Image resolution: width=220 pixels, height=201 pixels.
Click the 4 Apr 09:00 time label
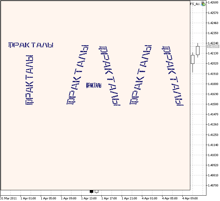pos(190,198)
